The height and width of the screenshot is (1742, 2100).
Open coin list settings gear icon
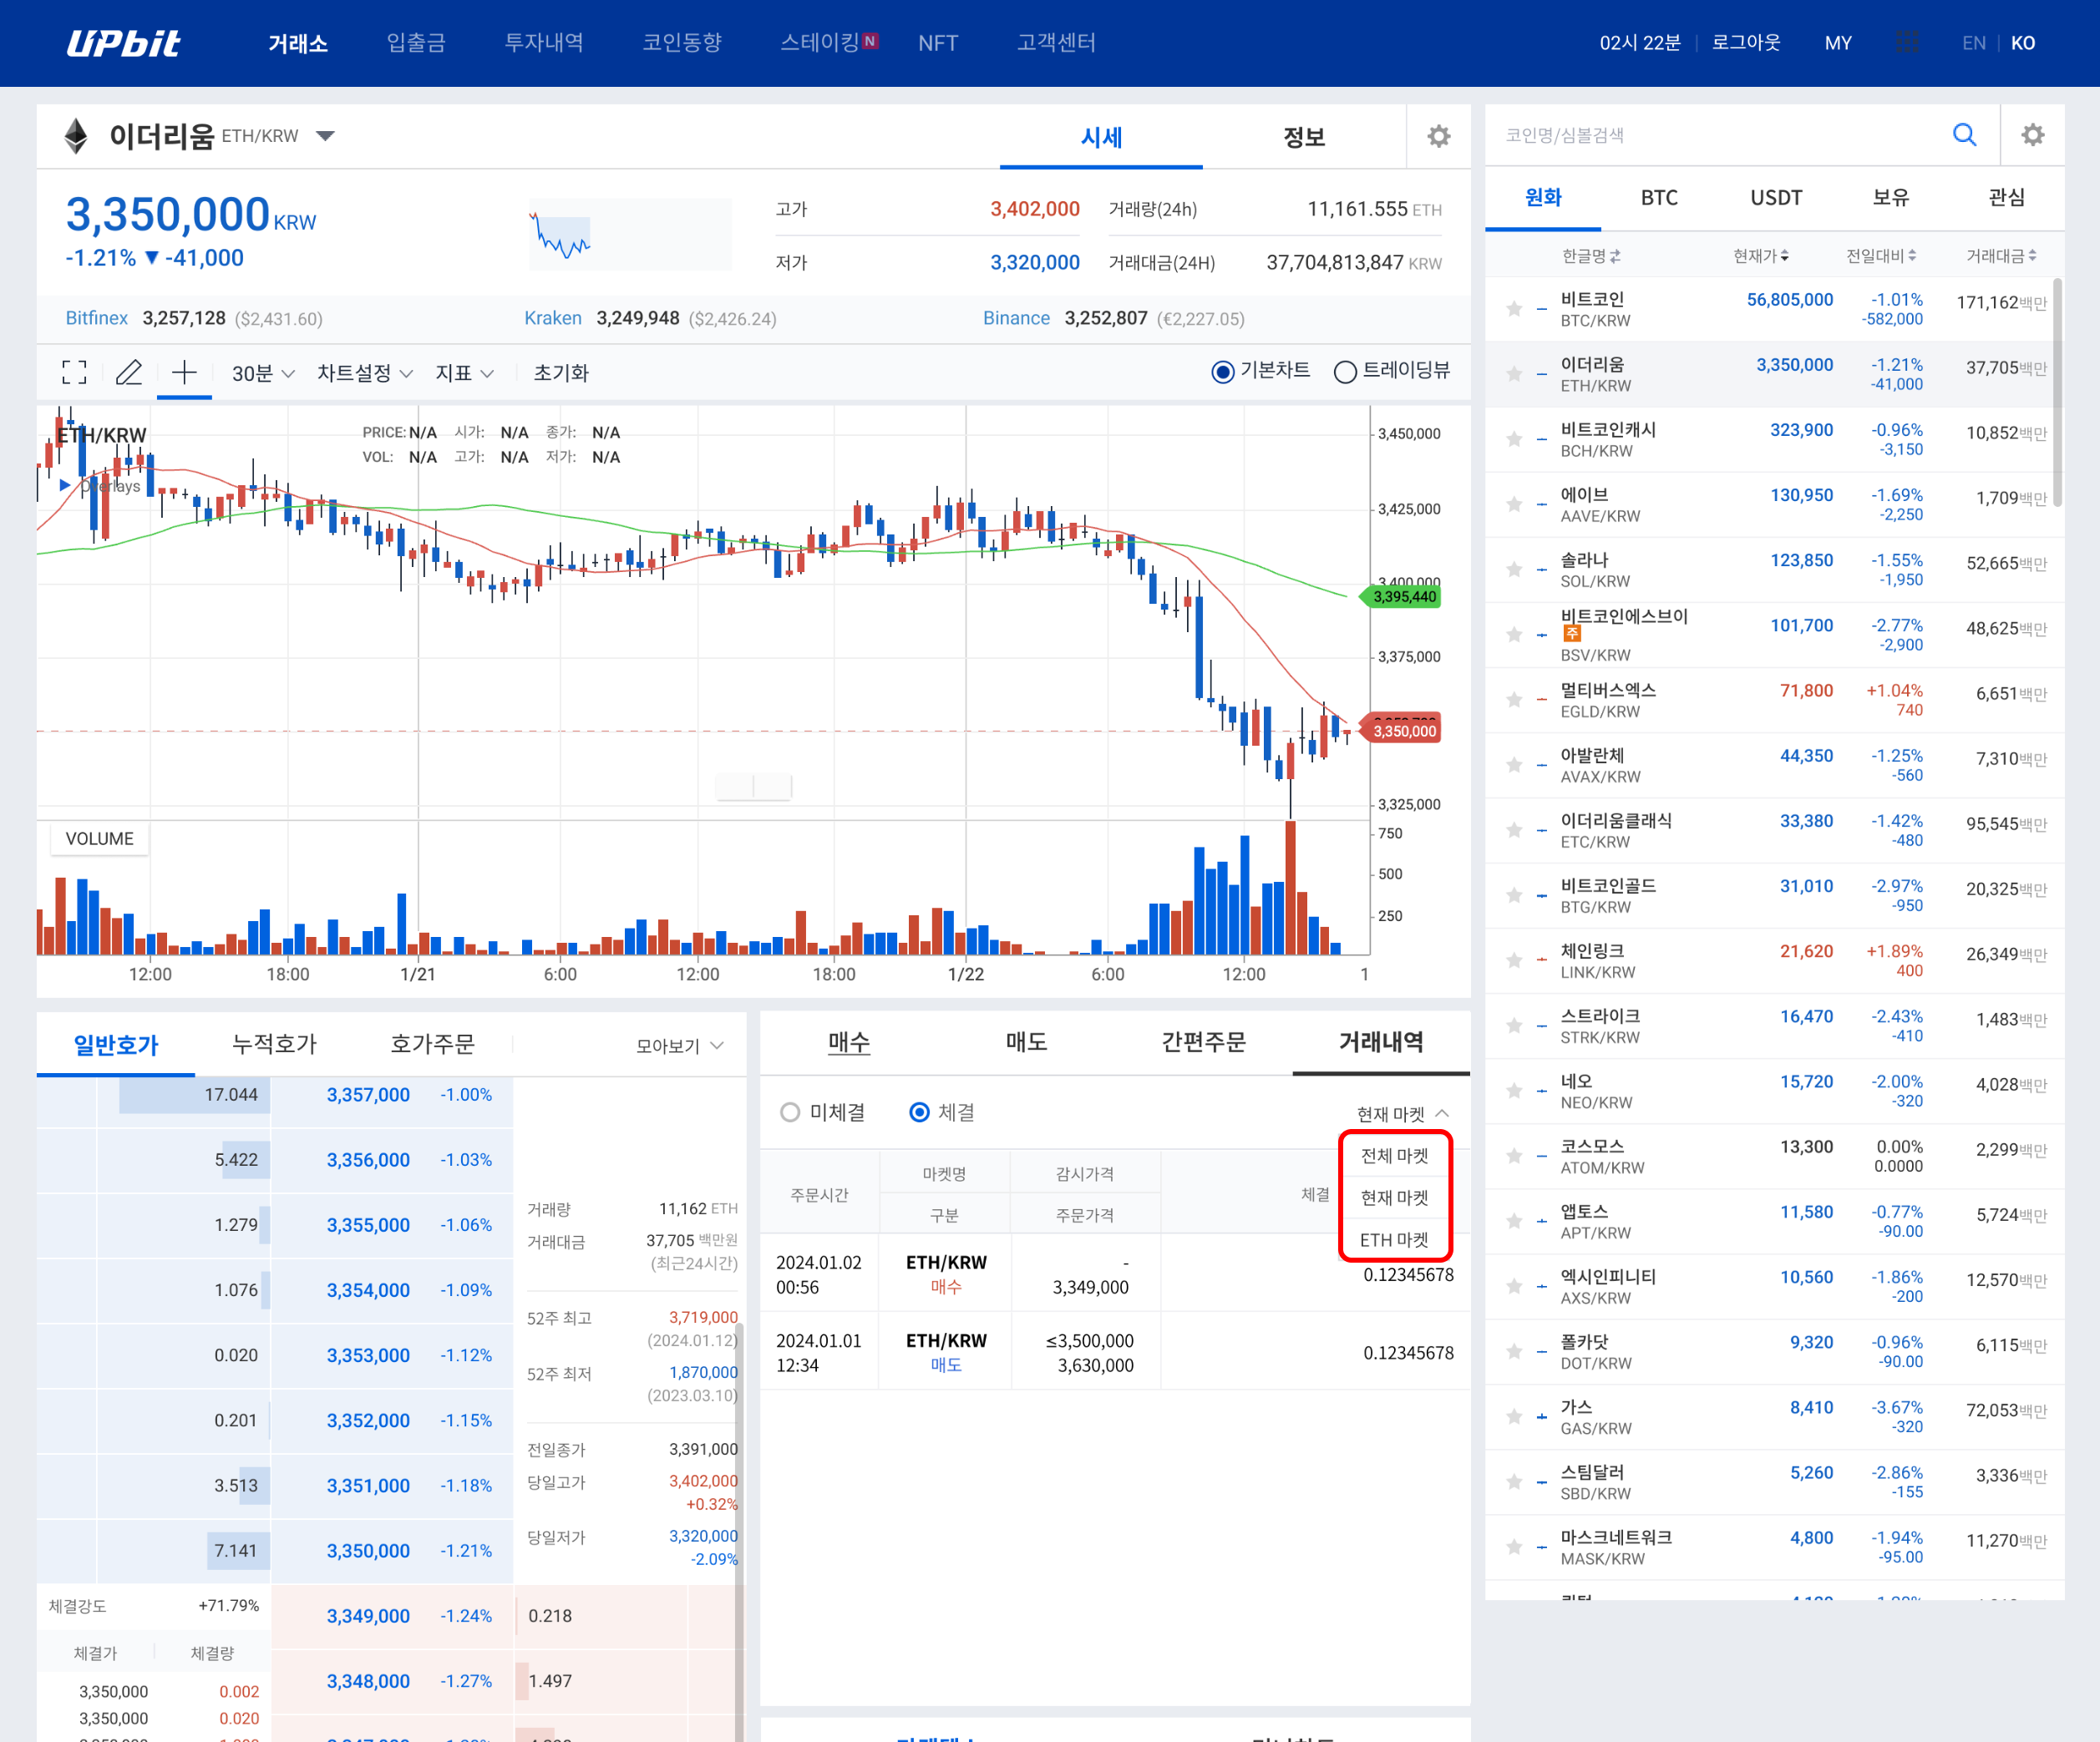[x=2032, y=135]
